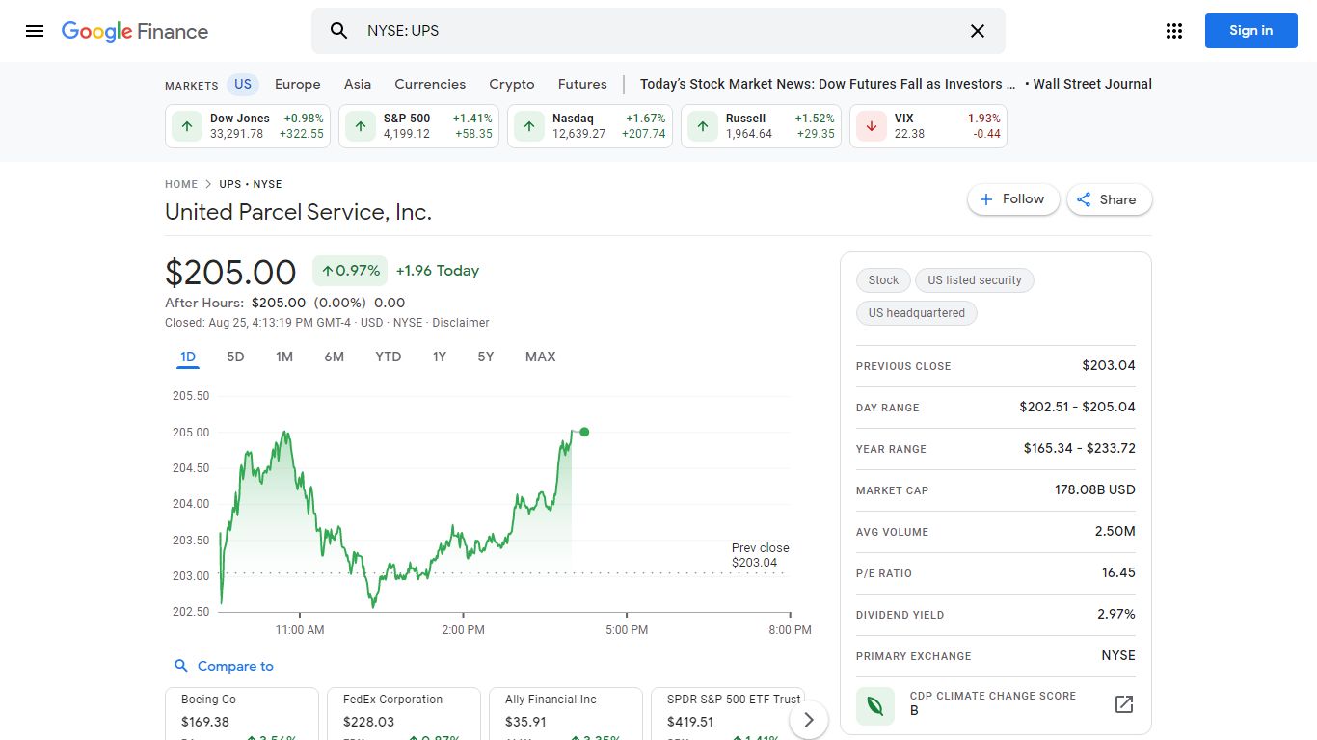Click the MARKET CAP value 178.08B USD

[1095, 489]
